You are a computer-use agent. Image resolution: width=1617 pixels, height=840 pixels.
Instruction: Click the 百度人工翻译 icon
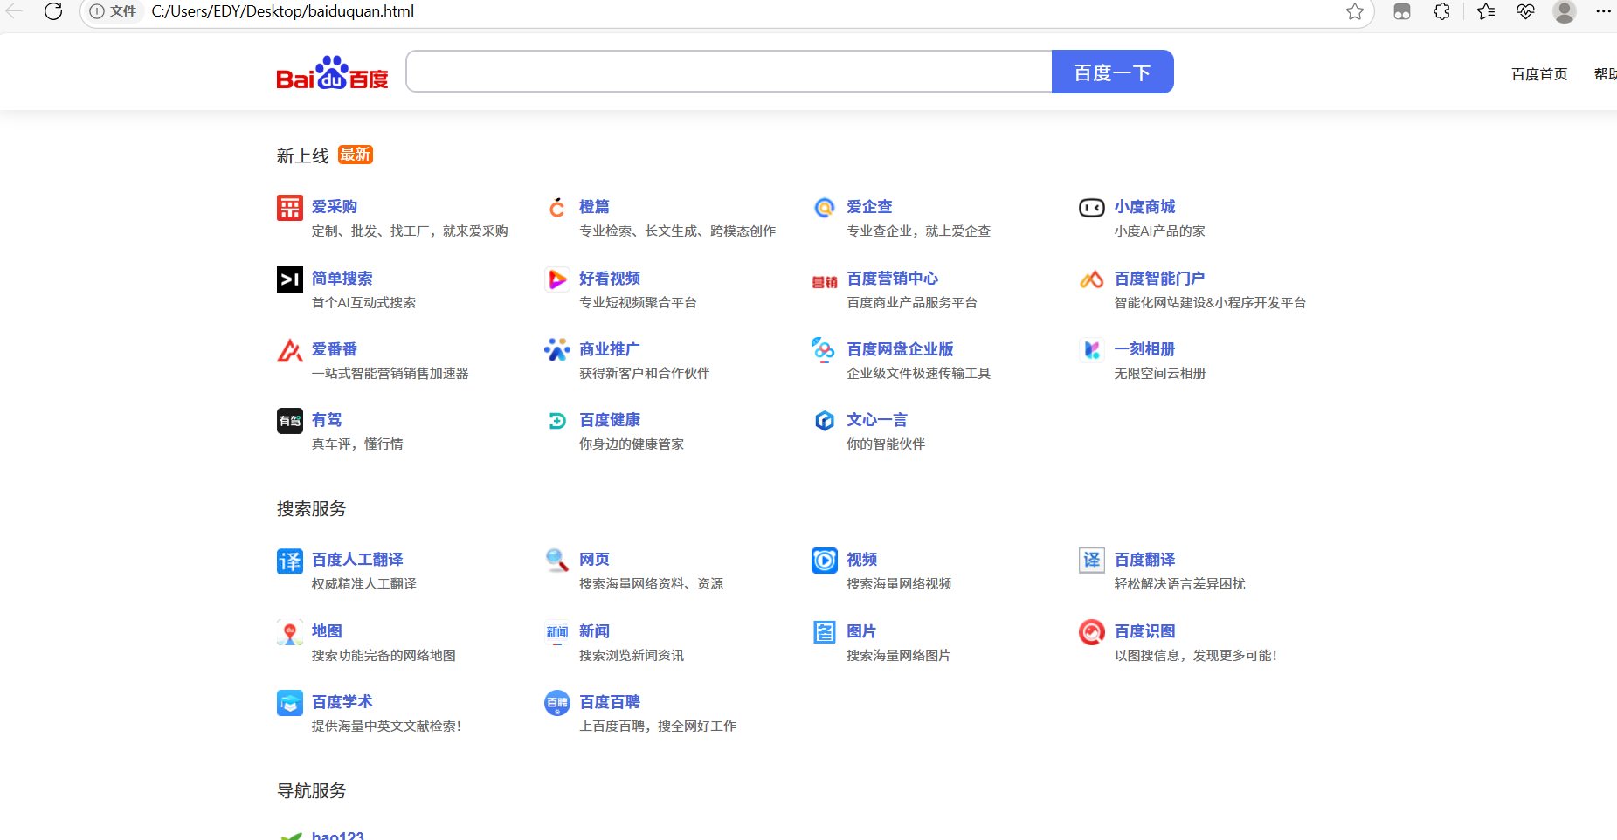[290, 561]
